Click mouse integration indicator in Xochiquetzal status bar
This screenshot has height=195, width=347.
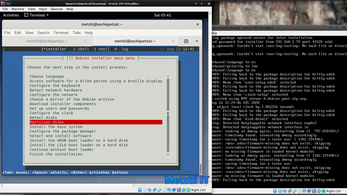tap(184, 190)
